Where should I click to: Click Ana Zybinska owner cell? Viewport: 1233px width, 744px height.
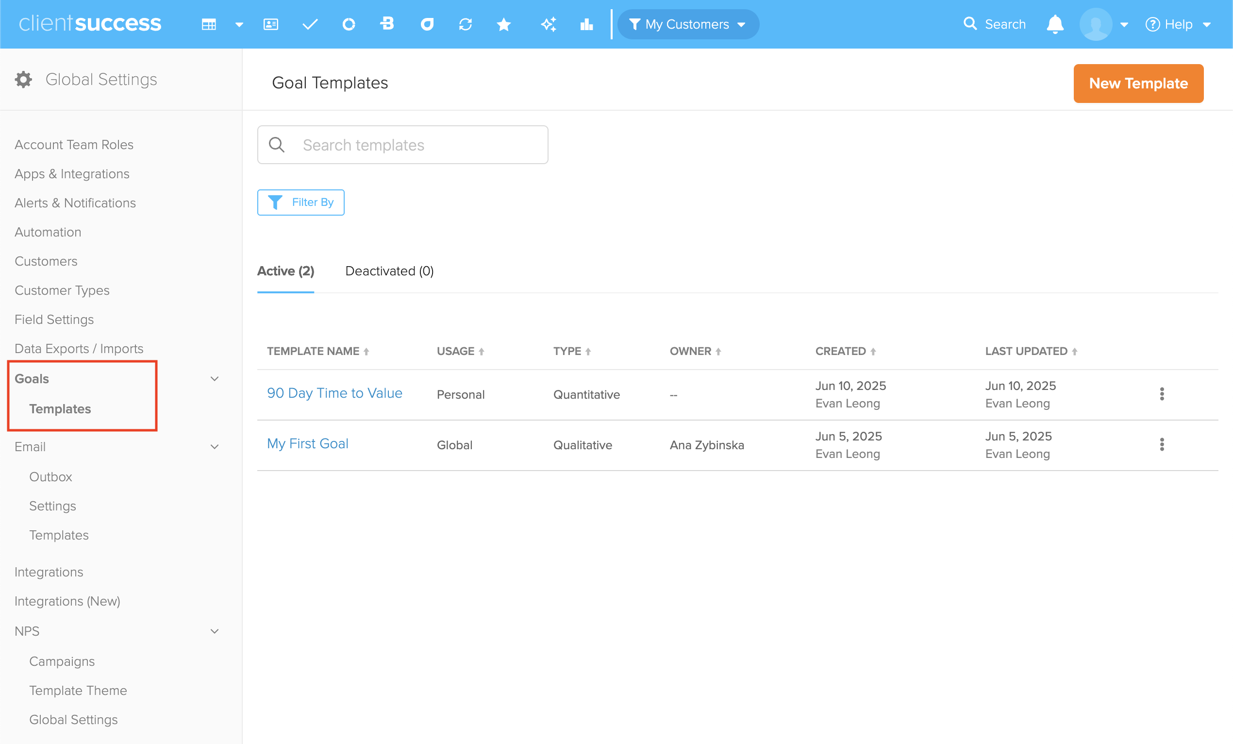coord(707,445)
